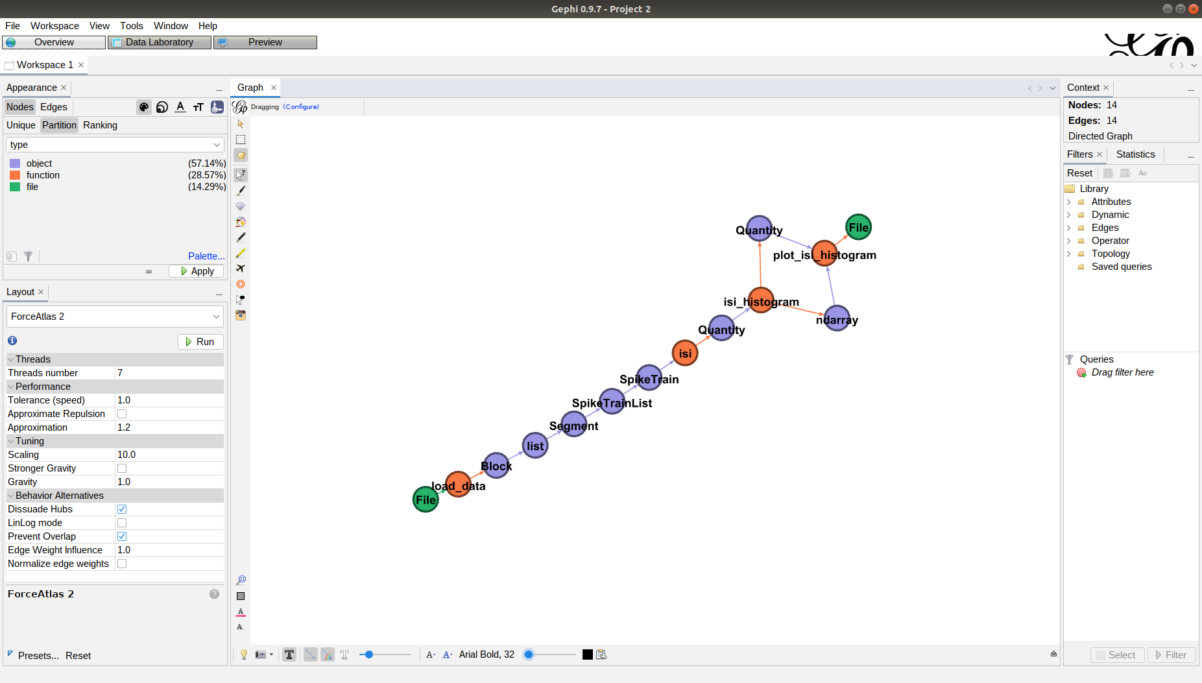Toggle the Show Edges line button

click(311, 654)
